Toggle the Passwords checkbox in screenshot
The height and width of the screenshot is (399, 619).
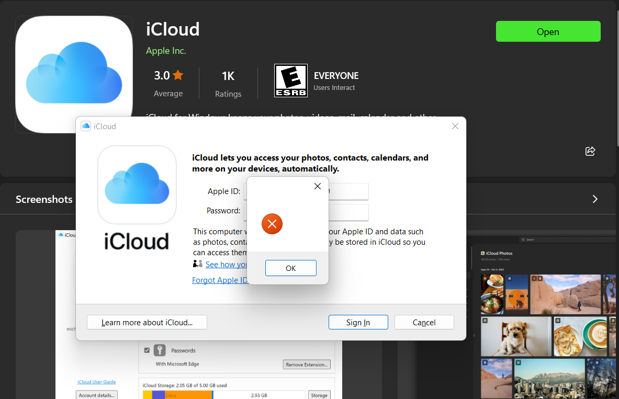click(x=147, y=350)
